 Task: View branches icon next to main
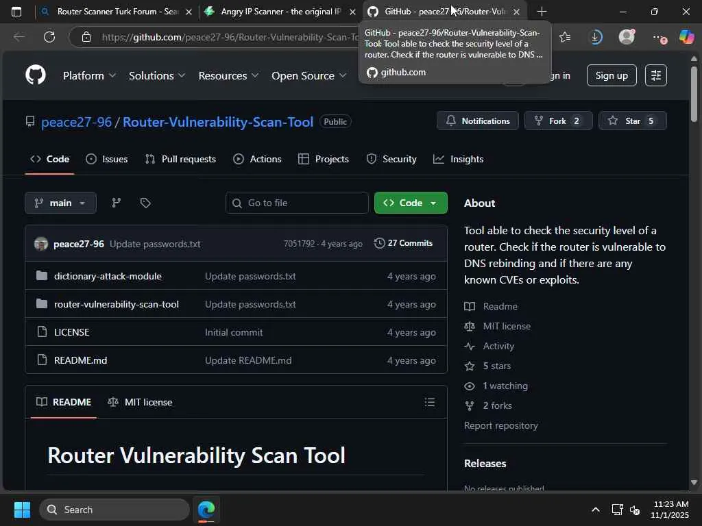pos(116,203)
